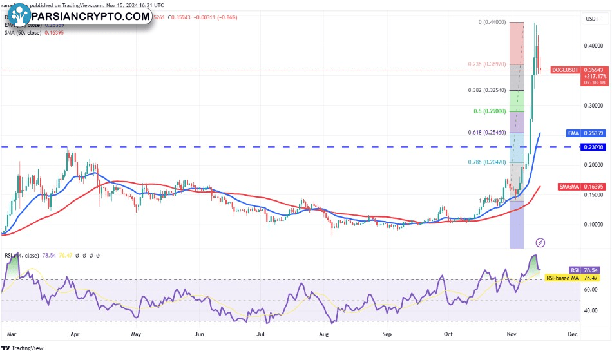The image size is (612, 351).
Task: Click the Nov label on time axis
Action: [512, 334]
